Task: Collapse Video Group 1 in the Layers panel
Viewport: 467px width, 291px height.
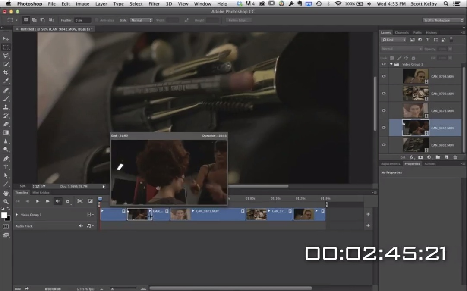Action: point(391,64)
